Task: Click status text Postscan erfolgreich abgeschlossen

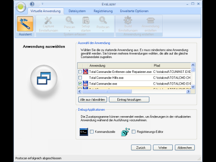Action: pos(38,158)
